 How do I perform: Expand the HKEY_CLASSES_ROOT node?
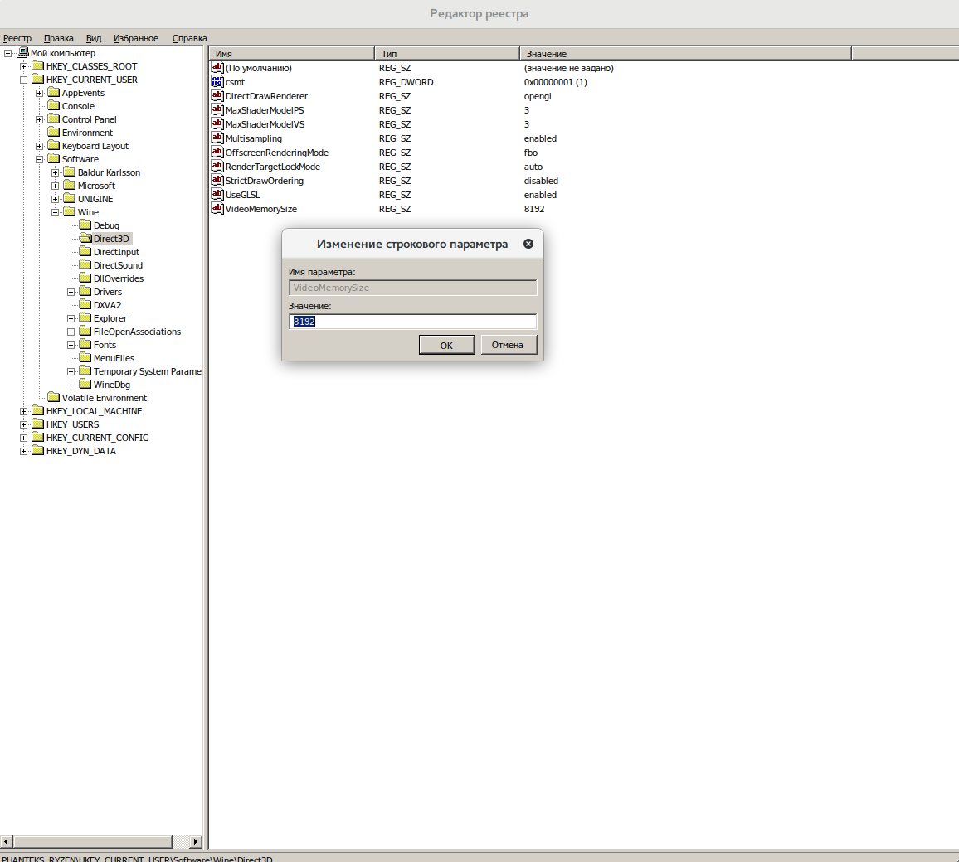click(x=24, y=66)
